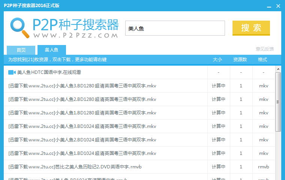Switch to the 首页 tab
Screen dimensions: 285x180
tap(21, 50)
